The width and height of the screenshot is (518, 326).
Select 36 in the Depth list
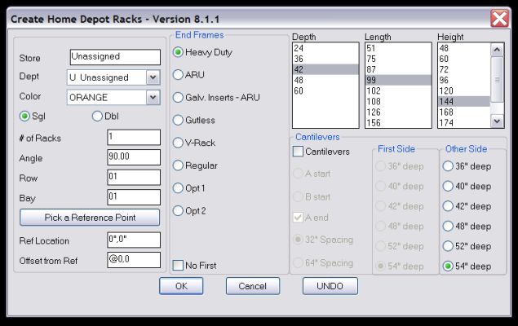click(325, 59)
